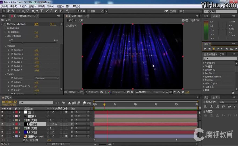This screenshot has height=146, width=238.
Task: Select the Eraser tool
Action: click(x=56, y=11)
